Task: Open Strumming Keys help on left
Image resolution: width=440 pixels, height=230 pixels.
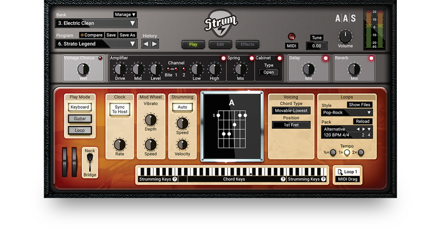Action: click(x=175, y=179)
